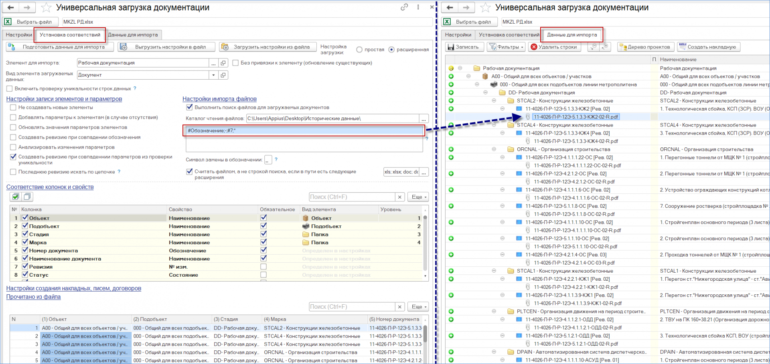
Task: Open 'Данные для импорта' tab in left window
Action: [x=133, y=35]
